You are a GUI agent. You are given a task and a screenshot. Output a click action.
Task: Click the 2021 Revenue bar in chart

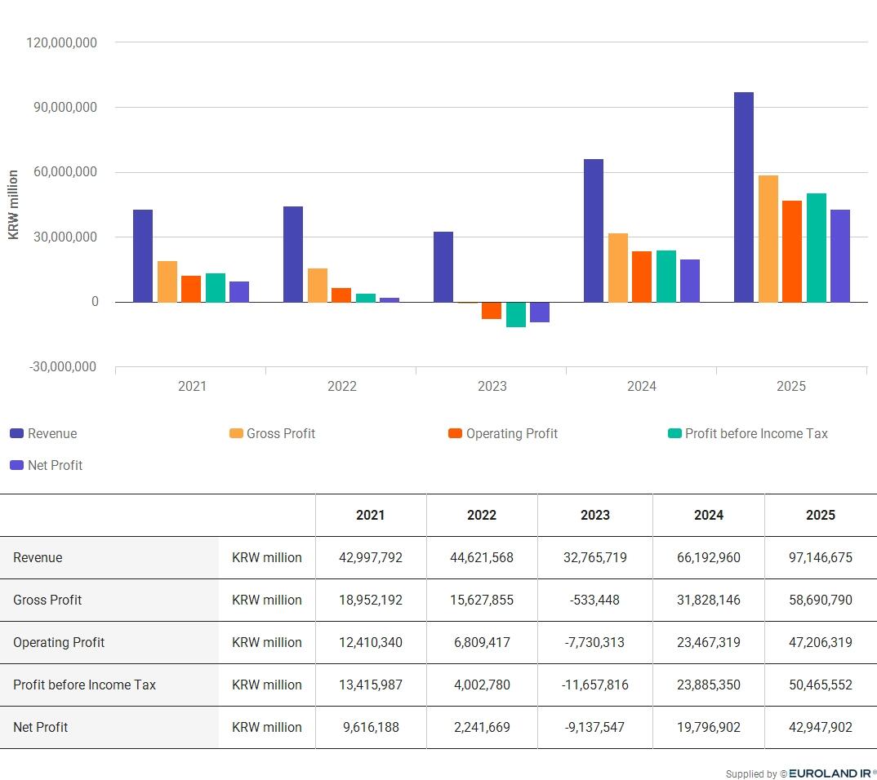(143, 256)
